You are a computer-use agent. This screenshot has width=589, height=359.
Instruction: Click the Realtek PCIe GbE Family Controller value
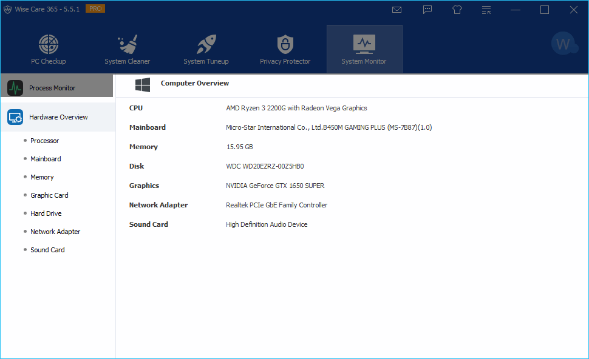276,205
